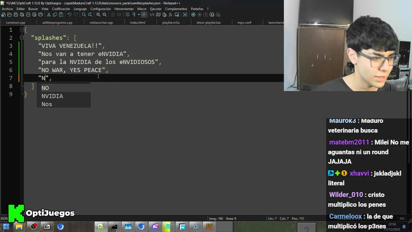
Task: Toggle word wrap in toolbar
Action: click(x=127, y=15)
